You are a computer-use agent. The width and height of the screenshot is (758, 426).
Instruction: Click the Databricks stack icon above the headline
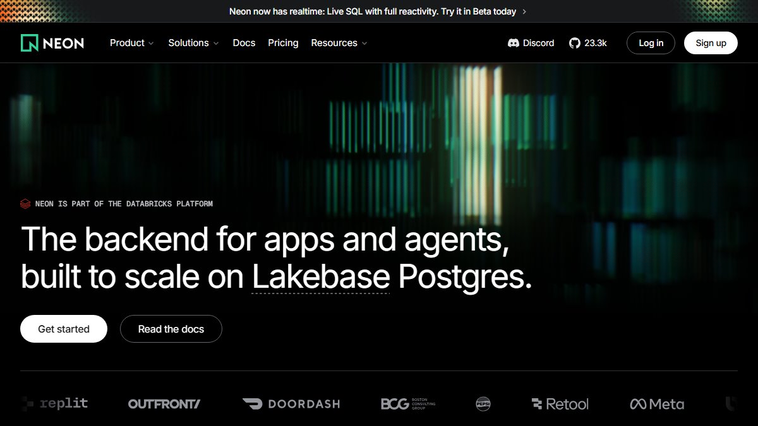point(25,204)
